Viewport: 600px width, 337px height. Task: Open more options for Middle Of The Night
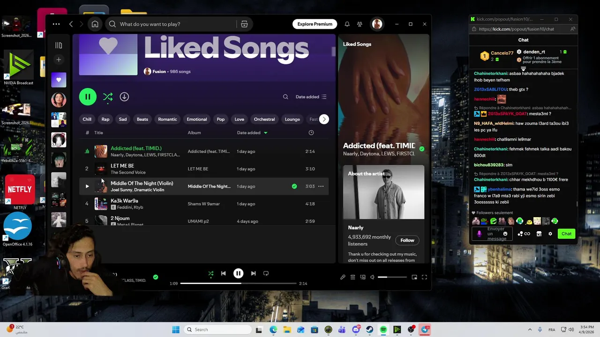pos(321,186)
